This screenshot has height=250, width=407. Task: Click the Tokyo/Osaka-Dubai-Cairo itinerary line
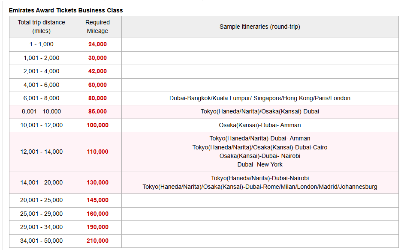[x=260, y=147]
